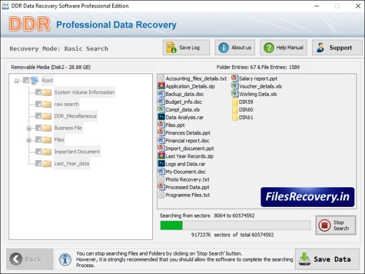Go back with the Back button
365x274 pixels.
tap(30, 259)
